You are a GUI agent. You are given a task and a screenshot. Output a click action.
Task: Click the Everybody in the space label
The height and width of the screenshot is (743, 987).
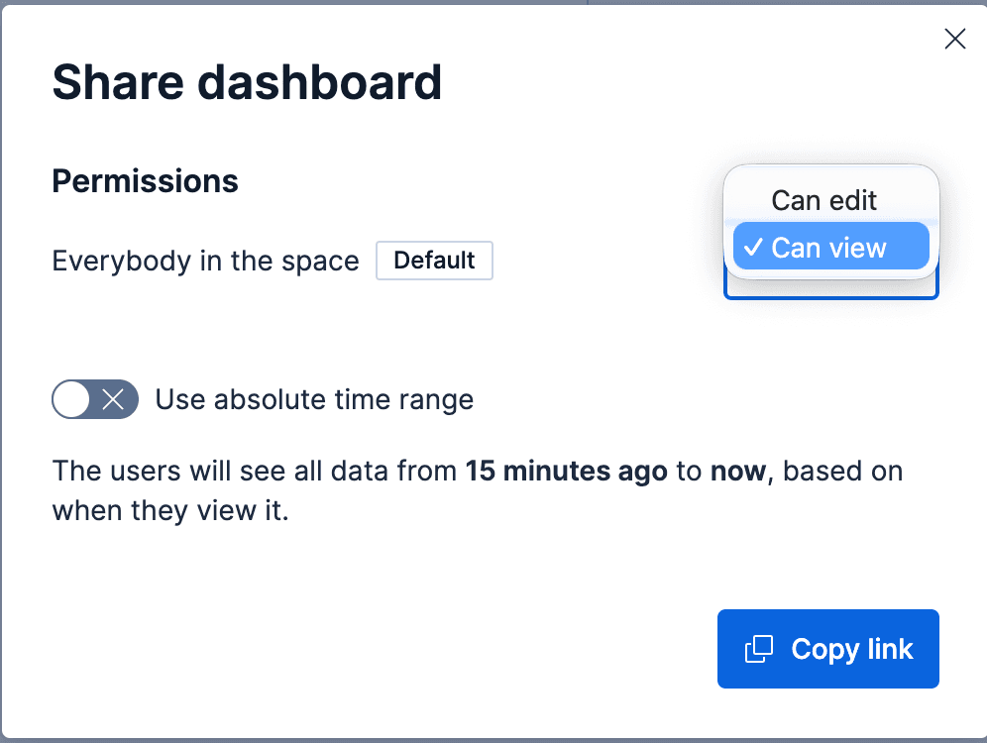(x=205, y=261)
